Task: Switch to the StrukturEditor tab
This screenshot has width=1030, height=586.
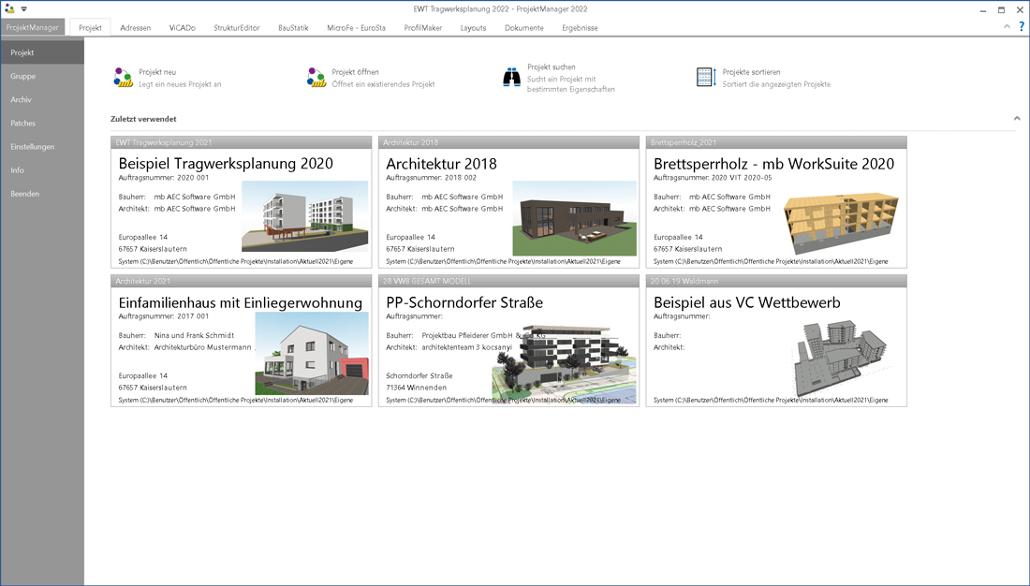Action: pyautogui.click(x=237, y=27)
